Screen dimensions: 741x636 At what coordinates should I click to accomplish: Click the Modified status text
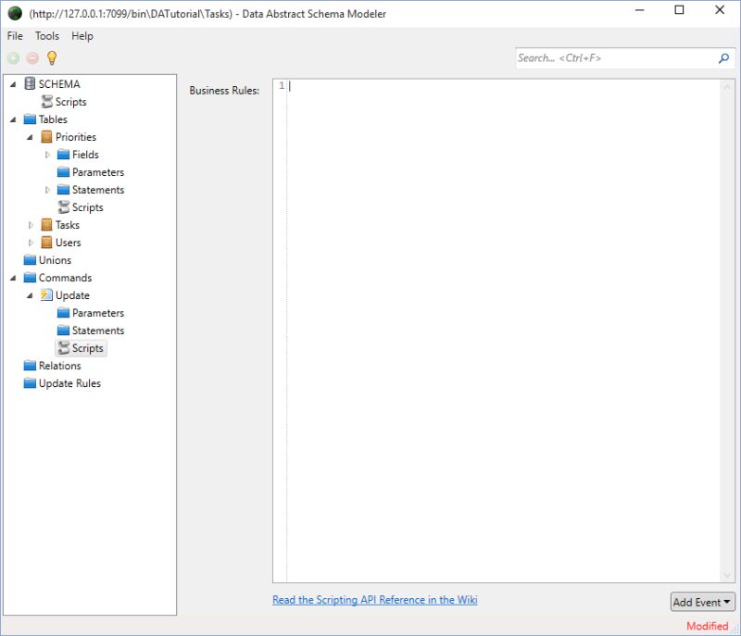(707, 626)
